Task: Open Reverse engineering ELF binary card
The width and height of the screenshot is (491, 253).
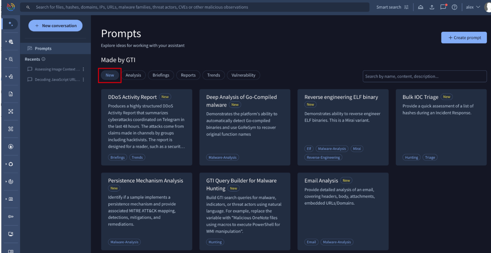Action: point(343,127)
